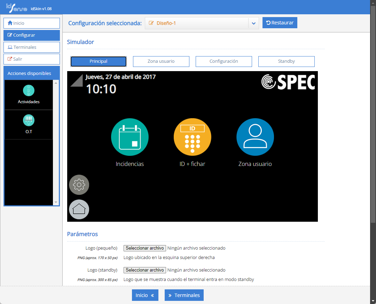Click the 10:10 clock display

coord(101,89)
